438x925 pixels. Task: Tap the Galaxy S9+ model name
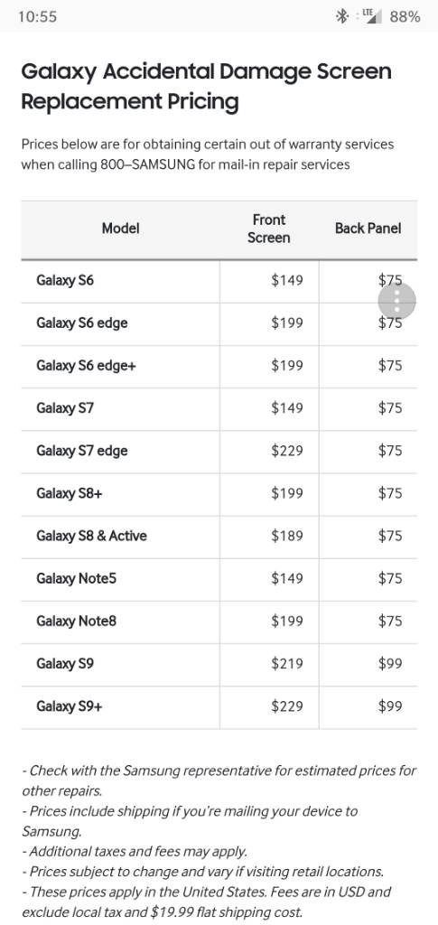pyautogui.click(x=69, y=706)
